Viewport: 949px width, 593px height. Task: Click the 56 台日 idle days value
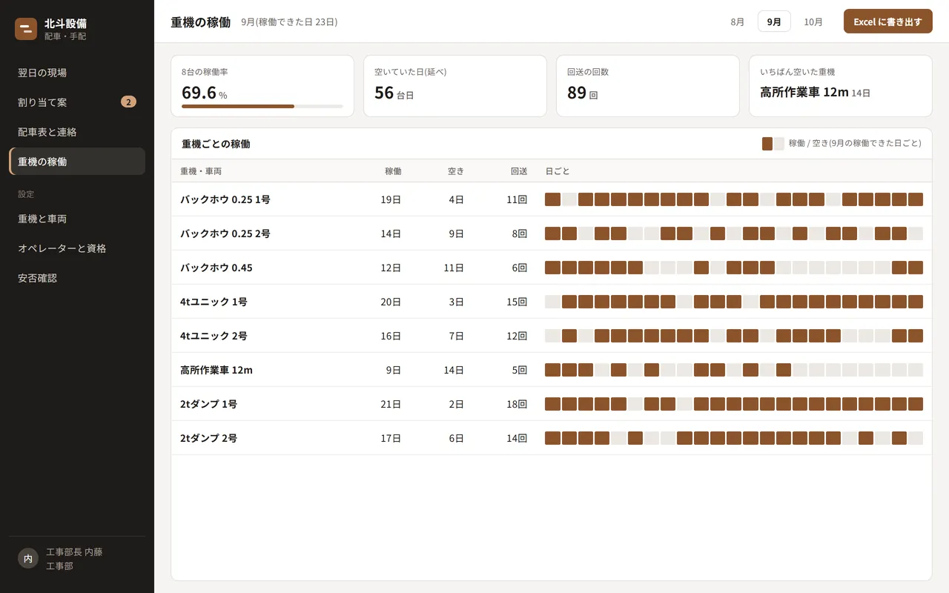point(394,93)
